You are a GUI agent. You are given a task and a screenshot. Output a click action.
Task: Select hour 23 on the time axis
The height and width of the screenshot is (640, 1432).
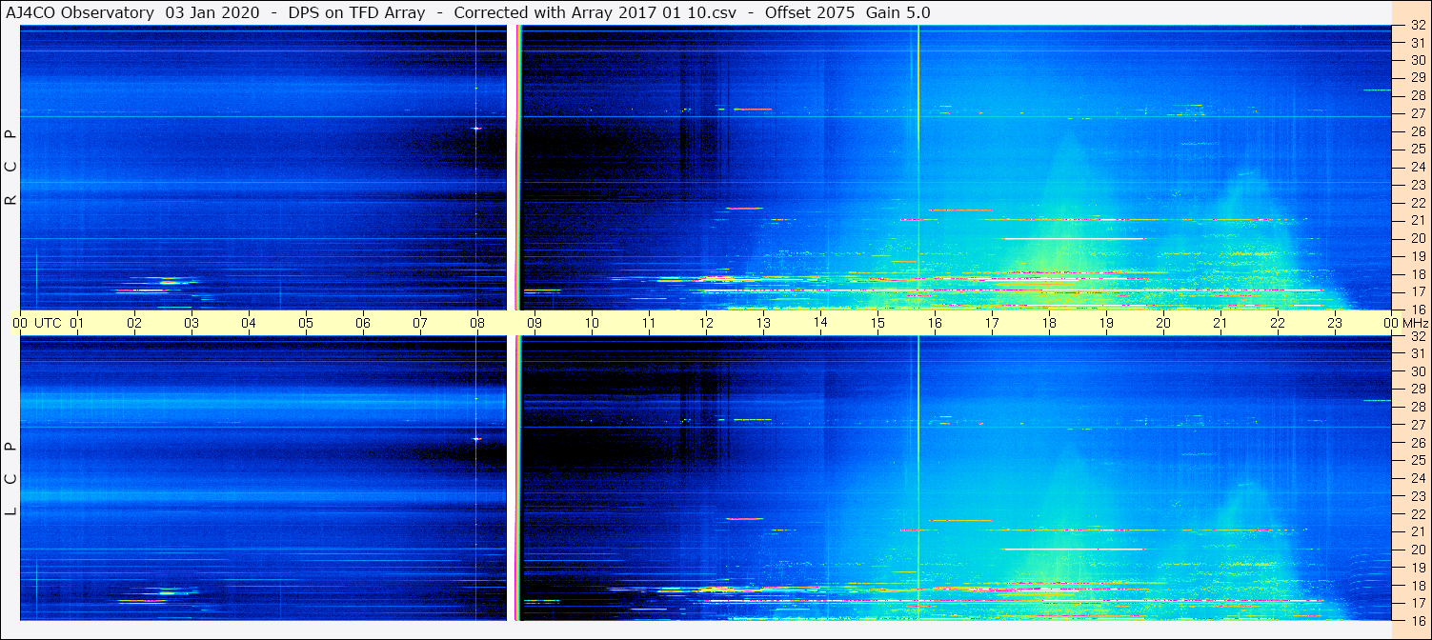(1335, 323)
